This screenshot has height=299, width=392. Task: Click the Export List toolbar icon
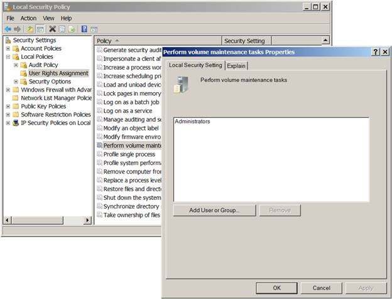coord(72,29)
